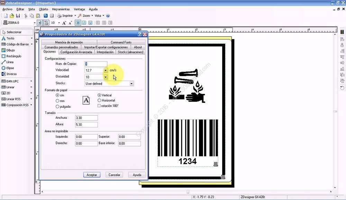Click the dialog context help question button
The image size is (346, 200).
point(139,34)
